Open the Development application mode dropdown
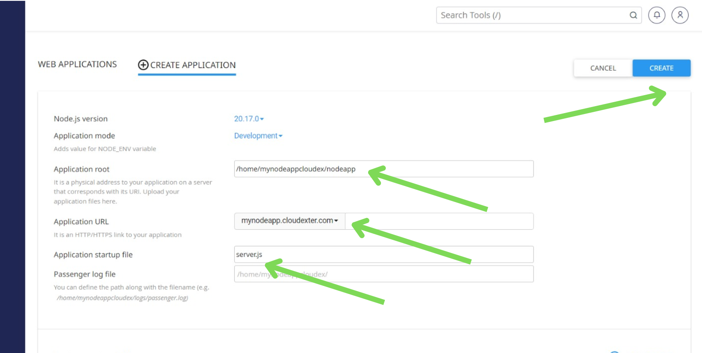Image resolution: width=702 pixels, height=353 pixels. coord(258,136)
